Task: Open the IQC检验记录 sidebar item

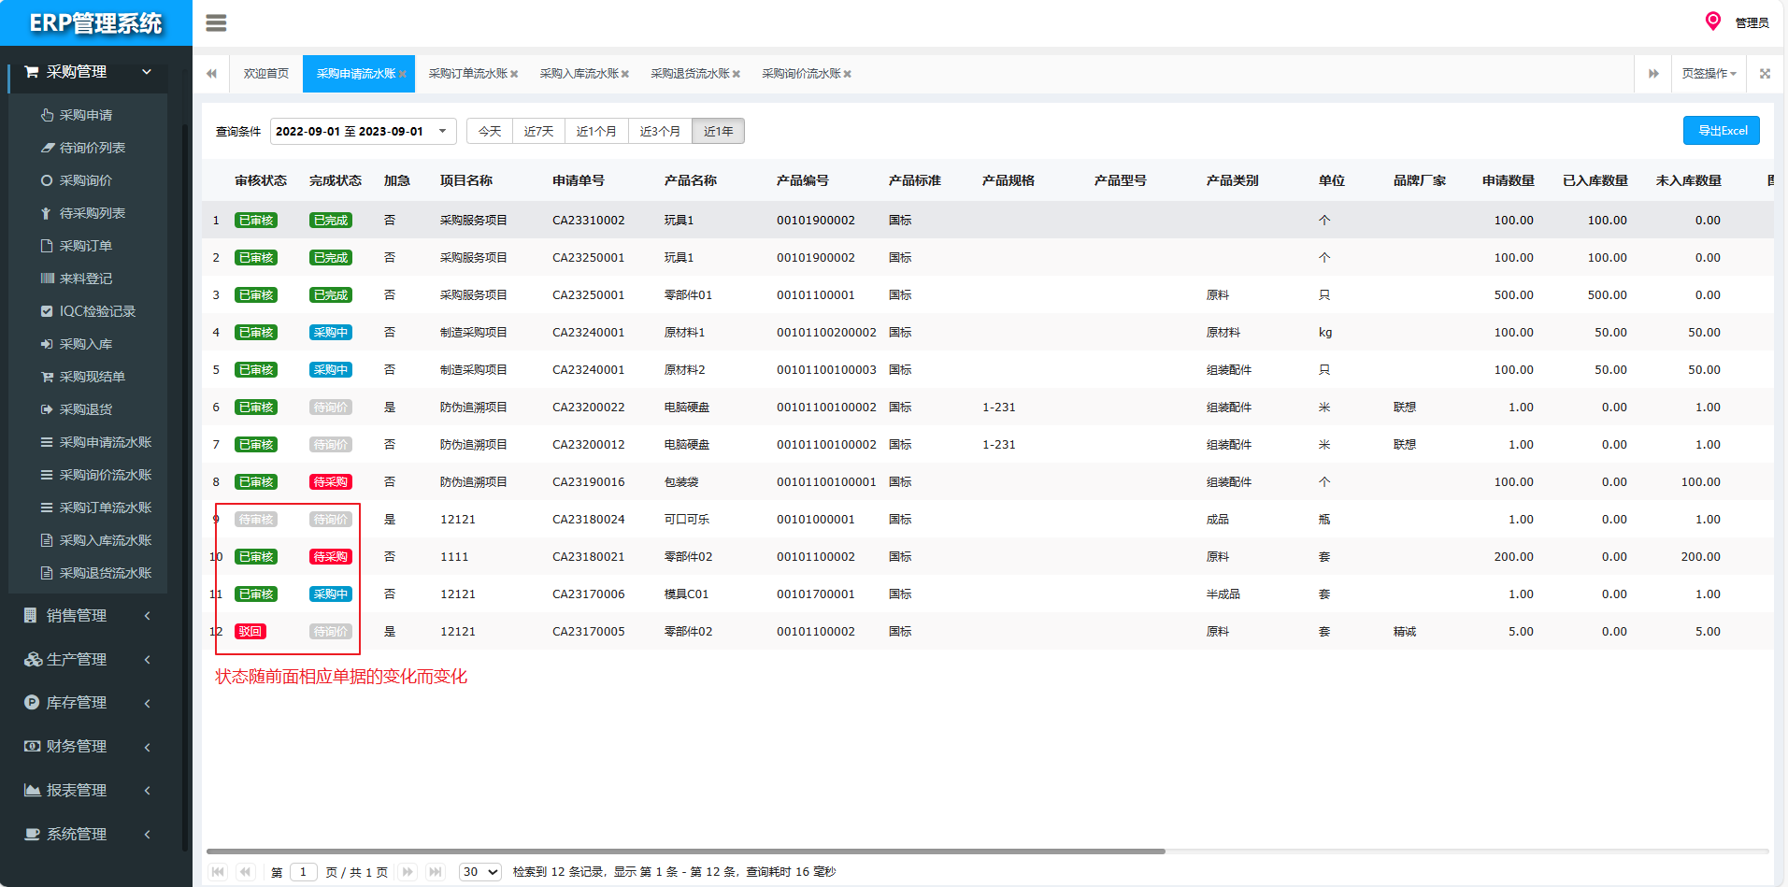Action: 97,311
